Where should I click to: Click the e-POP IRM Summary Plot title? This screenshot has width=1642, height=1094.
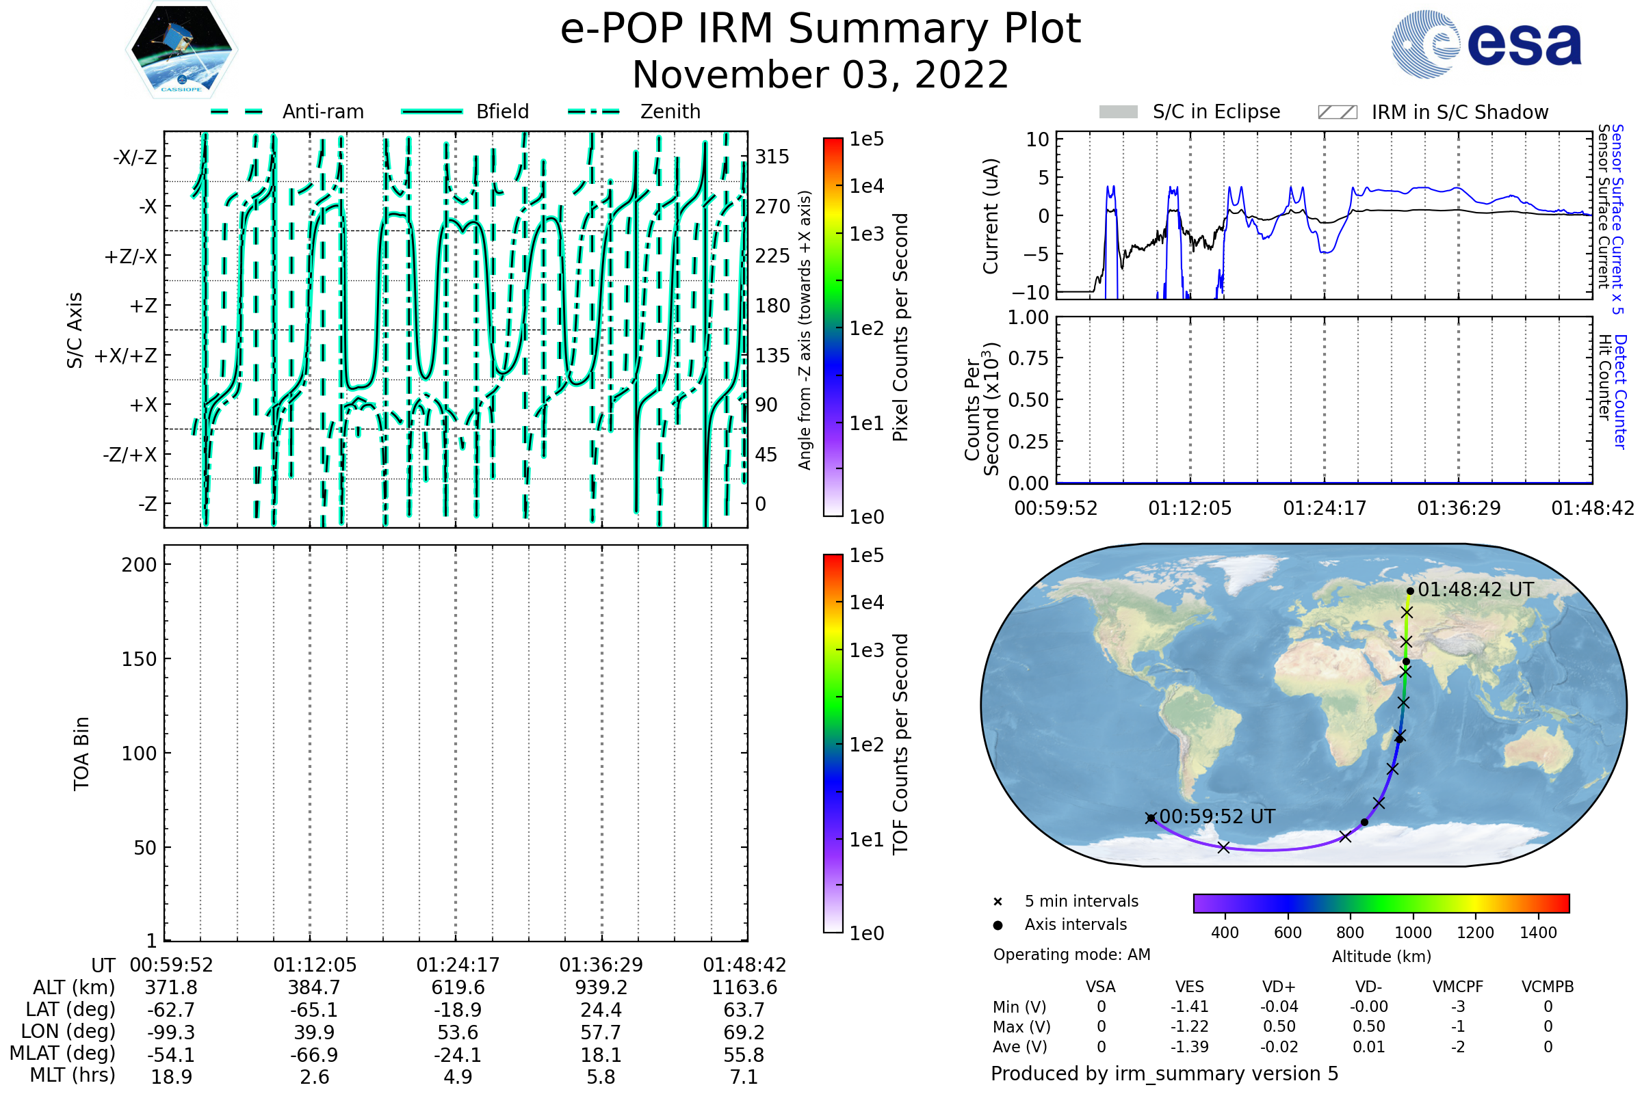820,29
